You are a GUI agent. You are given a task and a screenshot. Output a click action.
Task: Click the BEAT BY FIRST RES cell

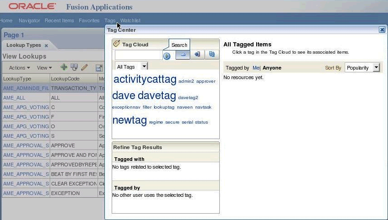[74, 174]
